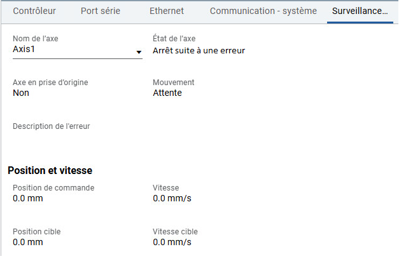
Task: Open the Port série tab
Action: [101, 11]
